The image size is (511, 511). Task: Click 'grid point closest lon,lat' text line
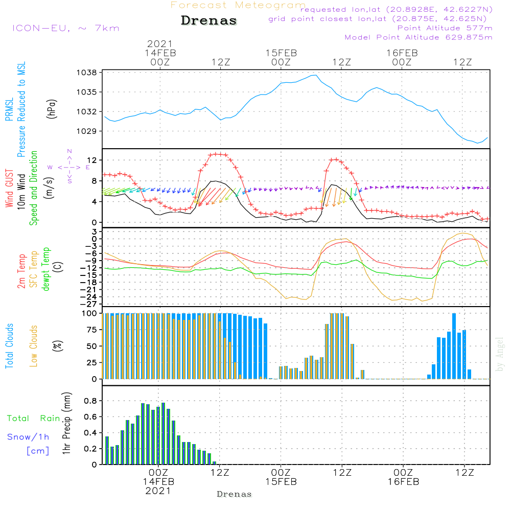[378, 19]
